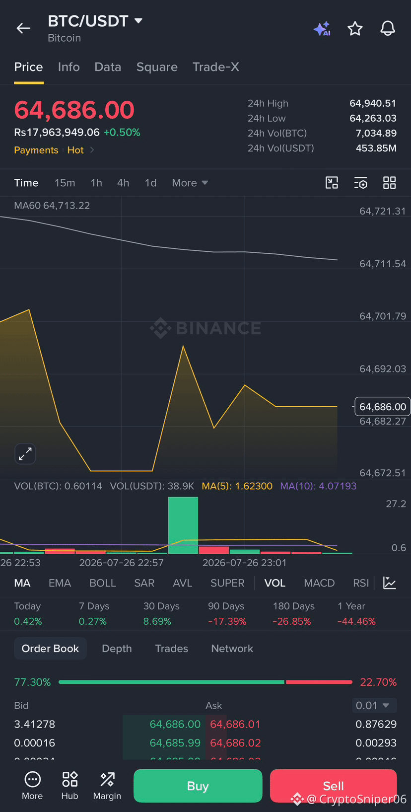Screen dimensions: 411x812
Task: Tap the green Buy button
Action: pyautogui.click(x=198, y=786)
